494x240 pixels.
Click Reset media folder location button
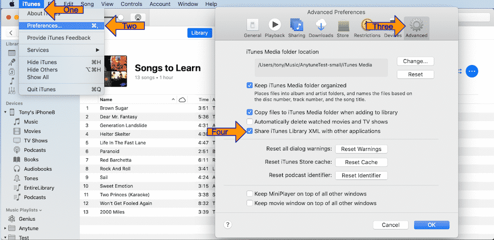[x=415, y=74]
